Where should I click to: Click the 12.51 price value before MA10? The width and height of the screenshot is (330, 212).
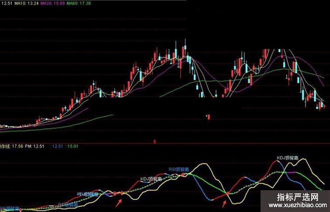pyautogui.click(x=6, y=3)
